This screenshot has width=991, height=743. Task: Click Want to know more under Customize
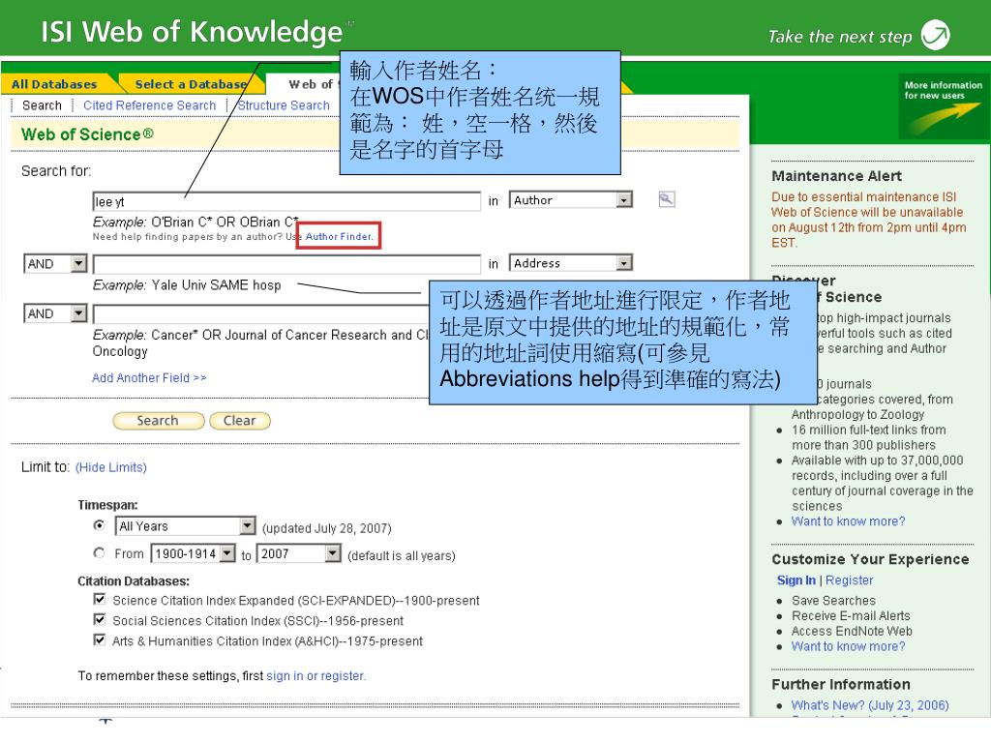coord(848,646)
